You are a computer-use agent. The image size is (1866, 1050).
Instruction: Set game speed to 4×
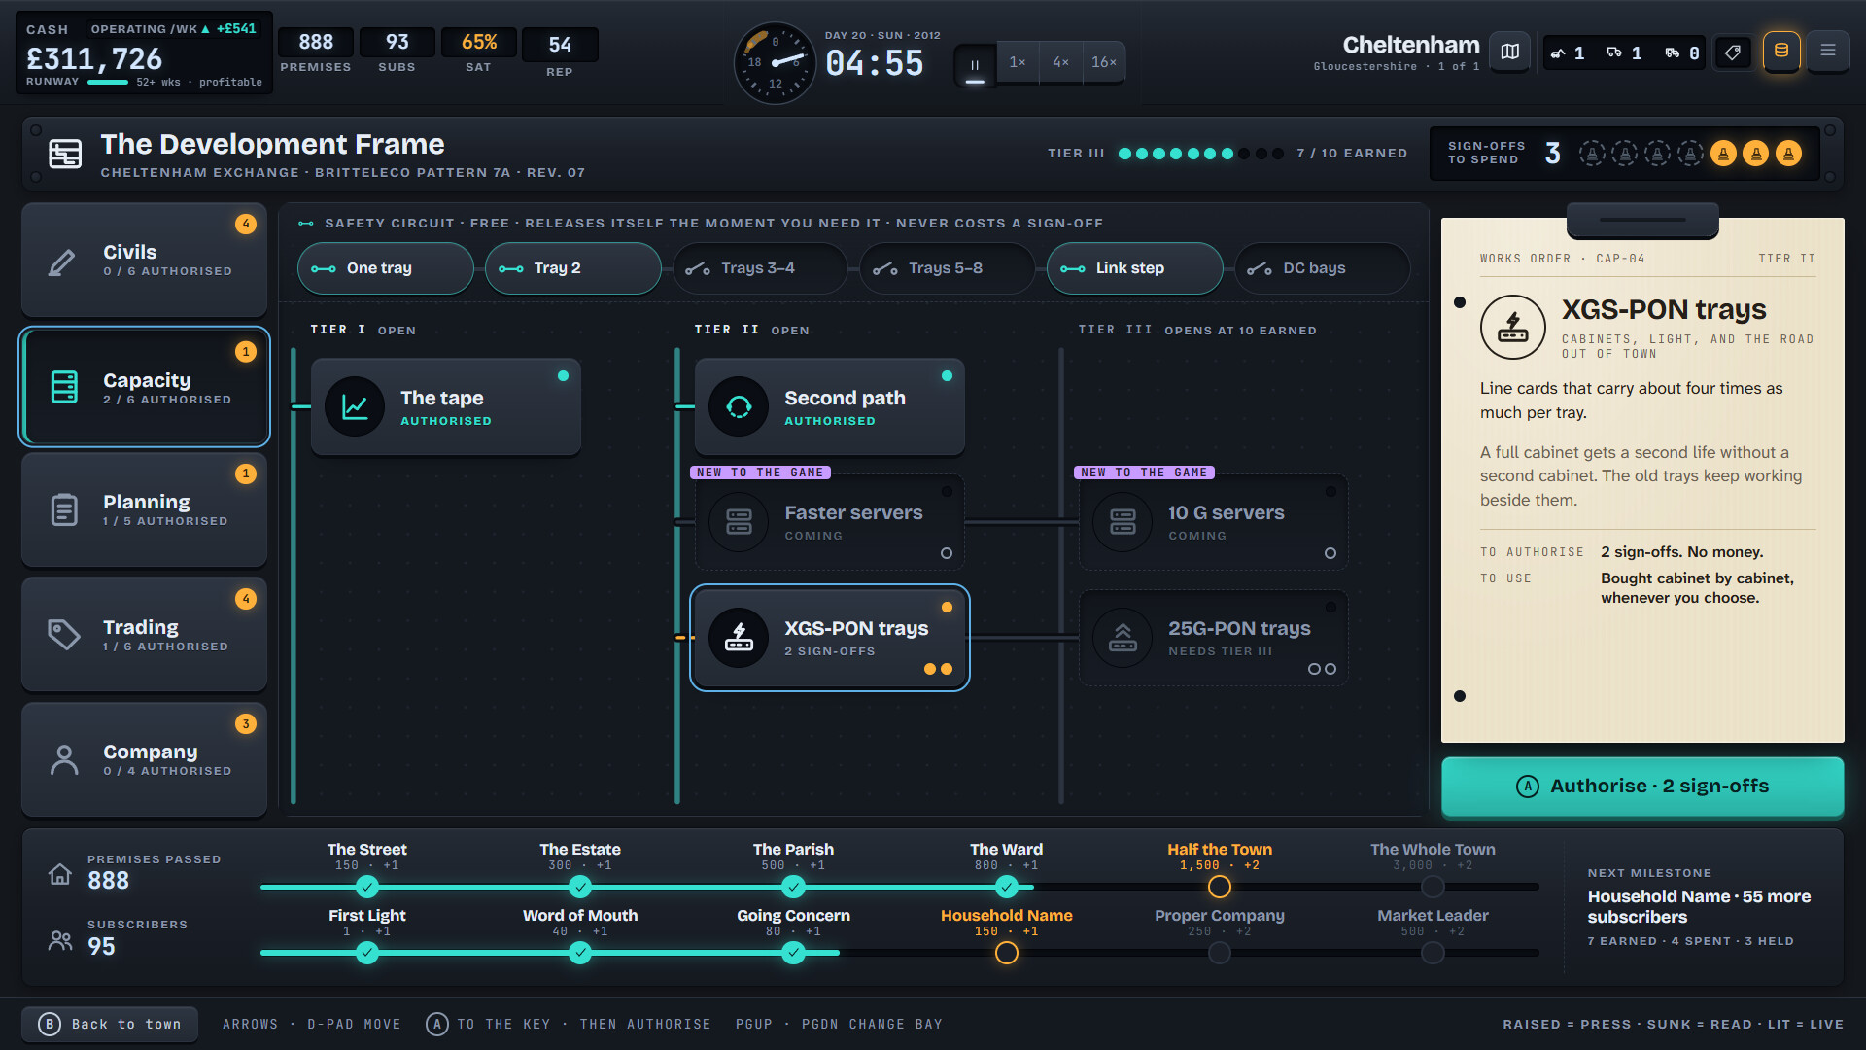pyautogui.click(x=1060, y=62)
